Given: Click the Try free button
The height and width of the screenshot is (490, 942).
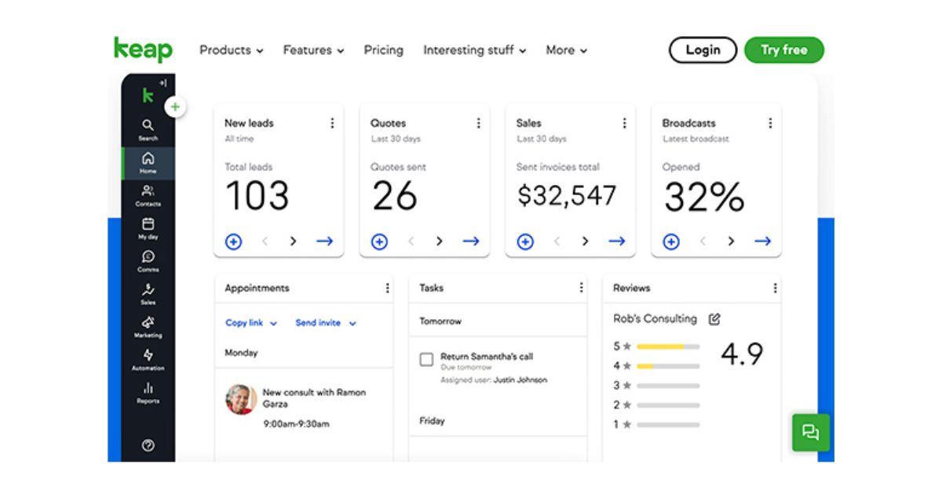Looking at the screenshot, I should click(784, 50).
